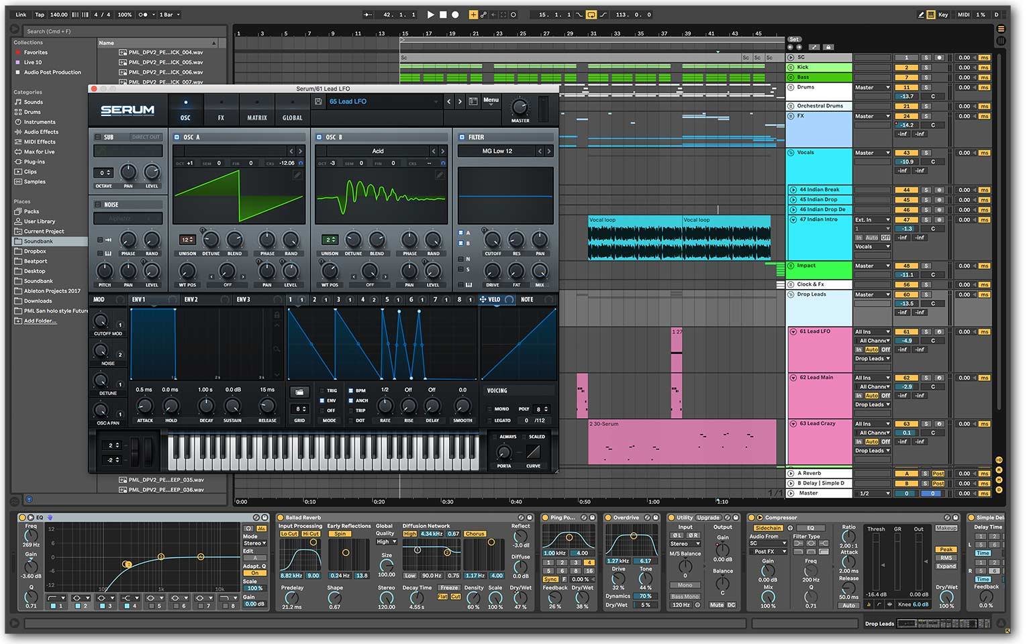Select Favorites collection

[x=36, y=52]
